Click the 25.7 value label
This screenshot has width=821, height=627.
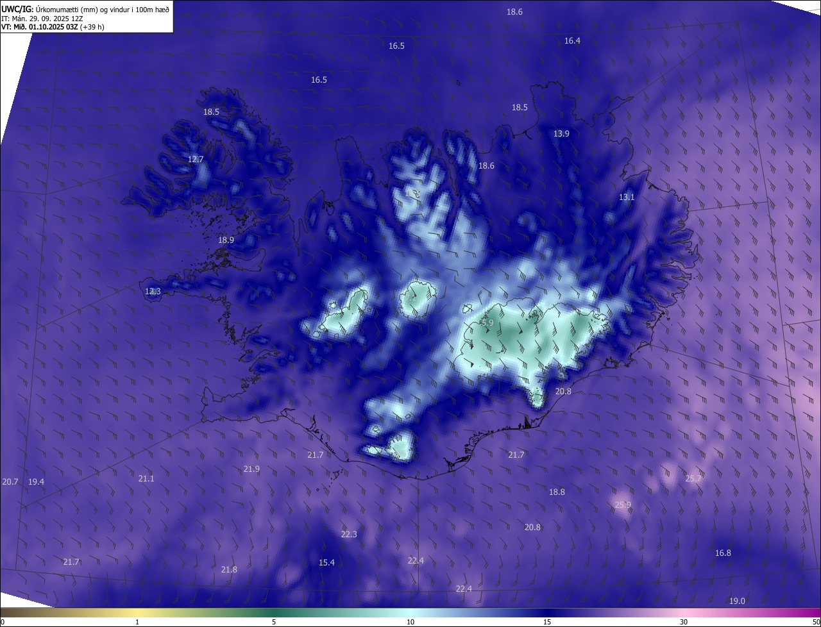click(x=693, y=478)
